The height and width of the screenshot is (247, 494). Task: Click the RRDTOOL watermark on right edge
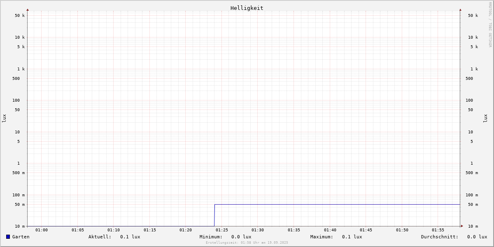pos(490,25)
